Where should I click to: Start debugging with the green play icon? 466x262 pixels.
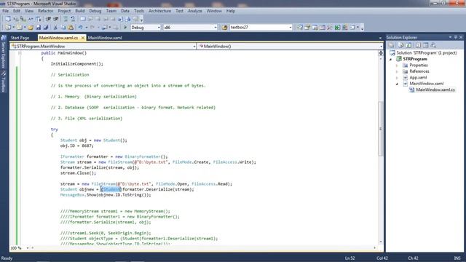tap(125, 28)
